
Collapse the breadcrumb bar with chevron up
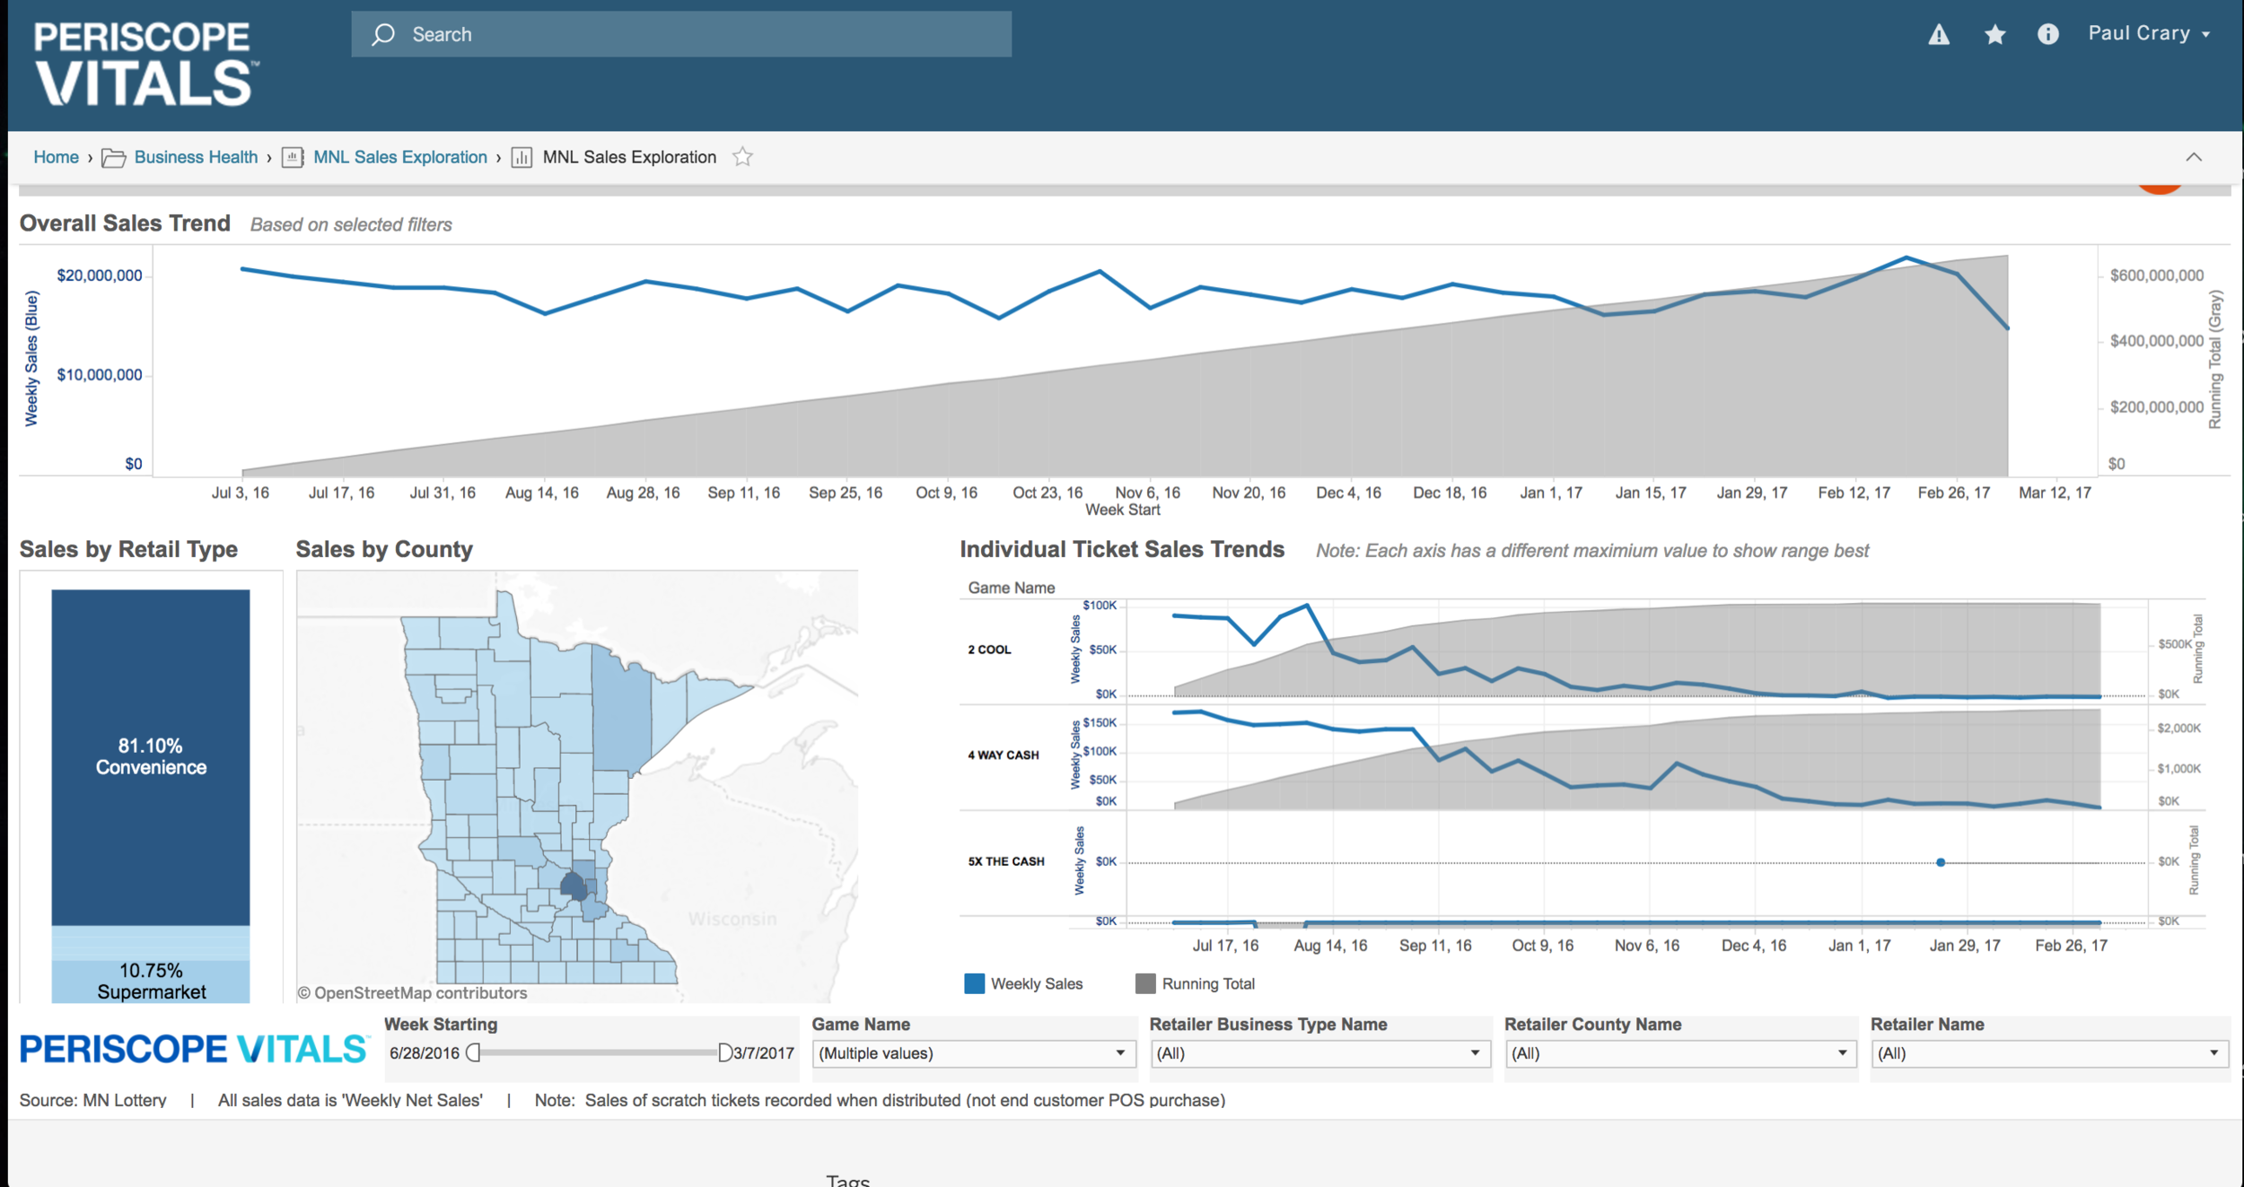pyautogui.click(x=2194, y=157)
